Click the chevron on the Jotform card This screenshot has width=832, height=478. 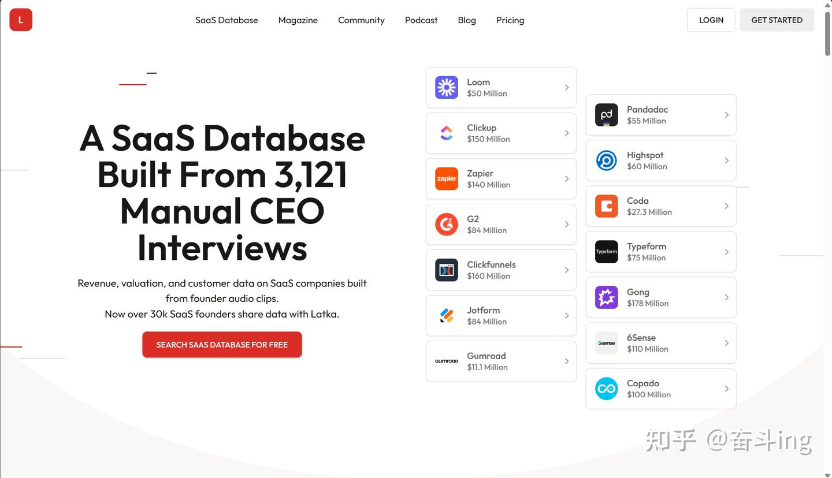(567, 315)
